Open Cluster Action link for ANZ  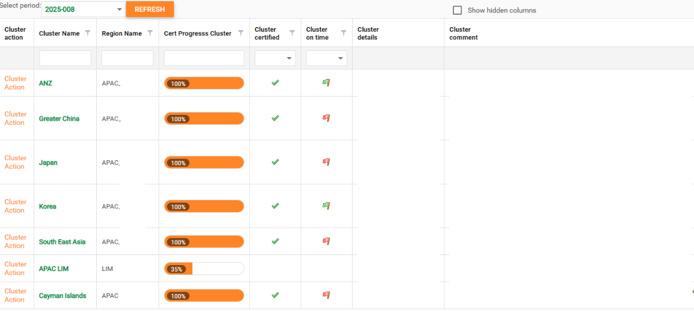tap(15, 83)
